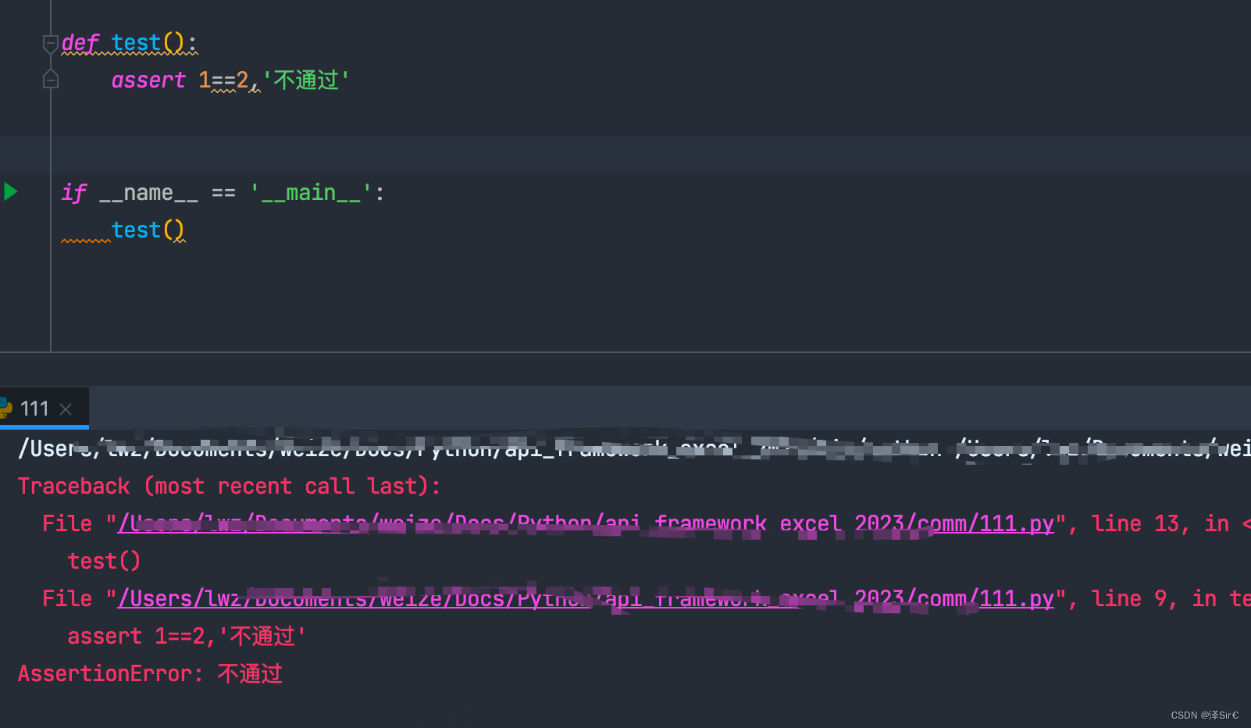
Task: Collapse the def test() function fold marker
Action: pyautogui.click(x=51, y=44)
